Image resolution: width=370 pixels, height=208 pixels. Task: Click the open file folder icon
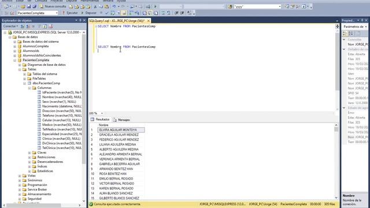pos(23,7)
